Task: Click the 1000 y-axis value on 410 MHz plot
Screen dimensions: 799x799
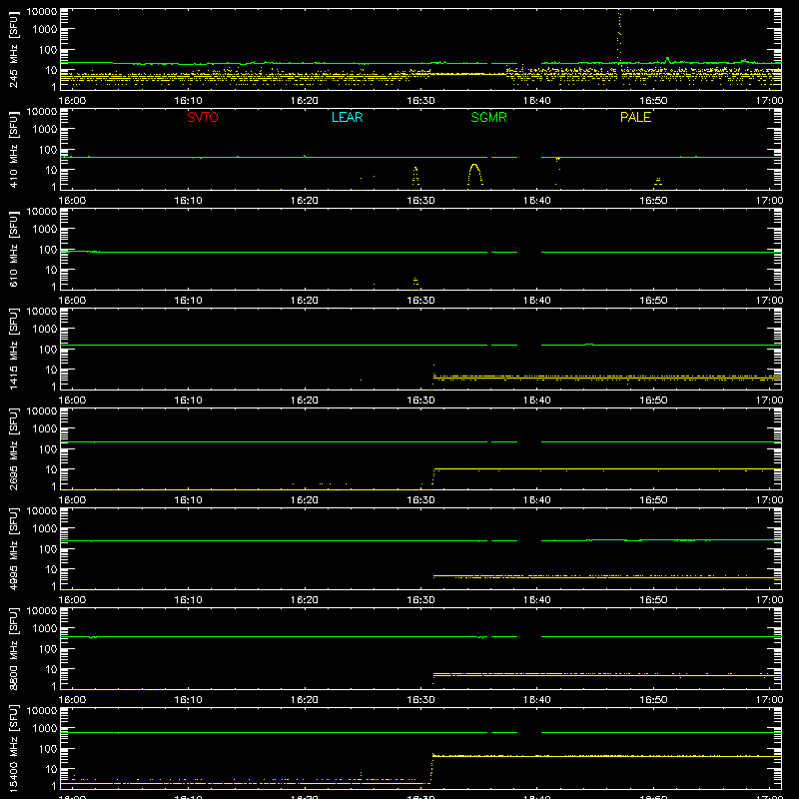Action: click(x=45, y=130)
